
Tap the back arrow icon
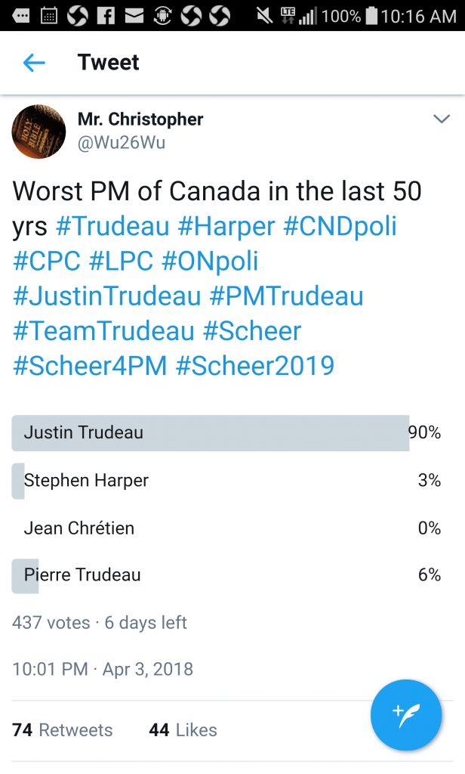point(35,63)
